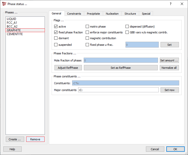Viewport: 188px width, 155px height.
Task: Select LIQUID in the phases list
Action: click(12, 19)
